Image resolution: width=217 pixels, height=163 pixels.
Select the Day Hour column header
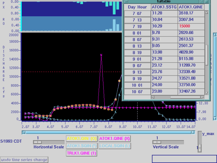(137, 7)
